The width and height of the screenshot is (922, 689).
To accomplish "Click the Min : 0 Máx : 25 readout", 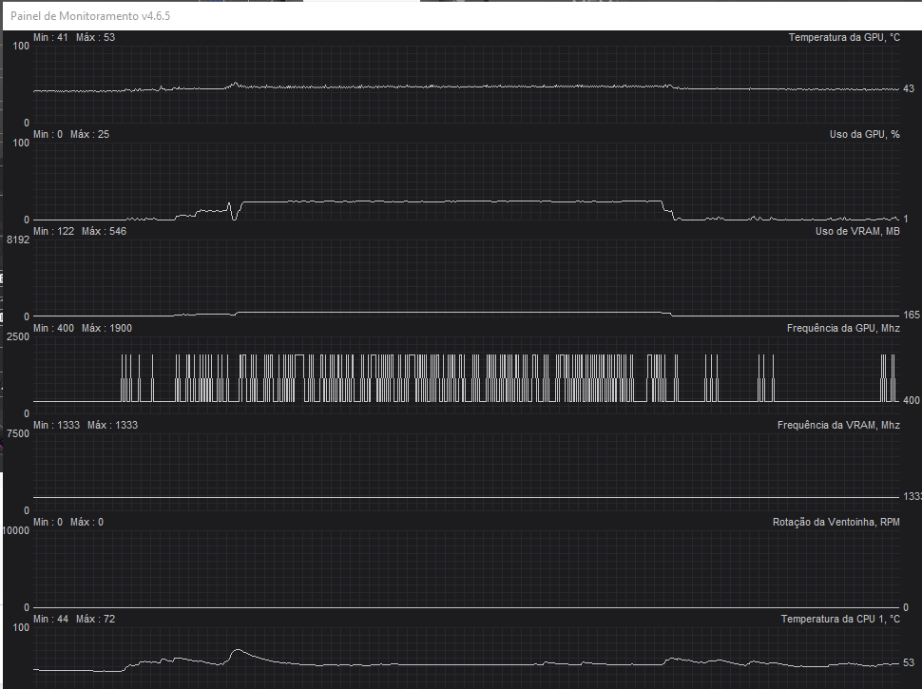I will [71, 135].
